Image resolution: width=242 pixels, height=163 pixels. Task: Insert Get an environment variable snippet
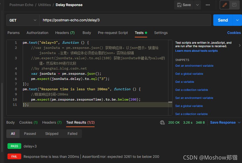[x=194, y=66]
